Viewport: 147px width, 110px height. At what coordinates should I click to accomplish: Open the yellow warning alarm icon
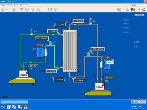(26, 107)
